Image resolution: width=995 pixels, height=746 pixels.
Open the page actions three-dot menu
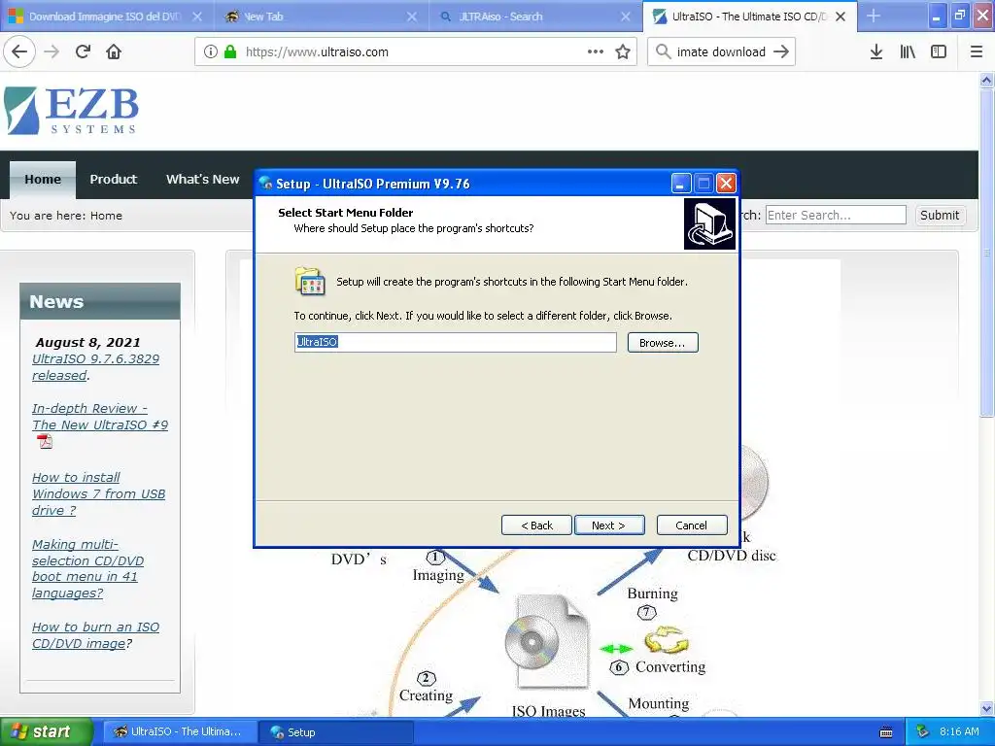(x=596, y=51)
